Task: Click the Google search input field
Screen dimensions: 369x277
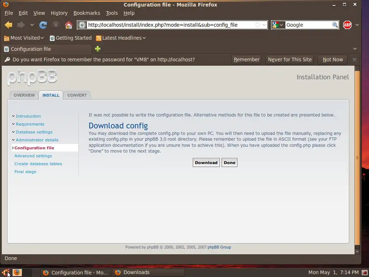Action: pyautogui.click(x=308, y=25)
